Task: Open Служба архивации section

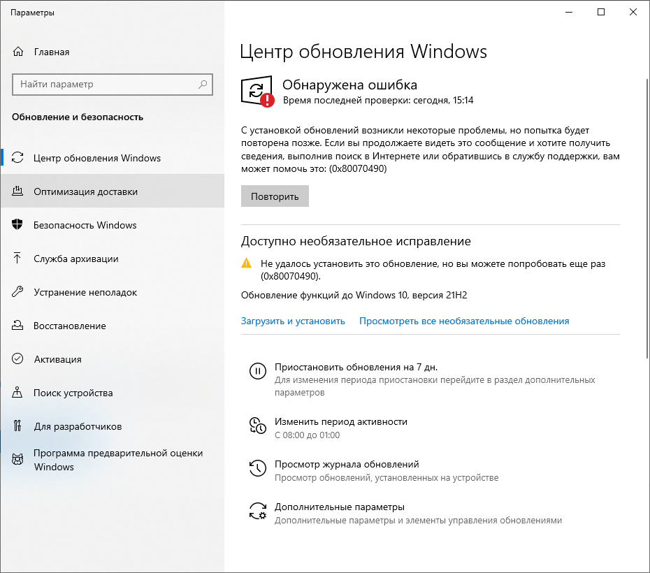Action: coord(112,259)
